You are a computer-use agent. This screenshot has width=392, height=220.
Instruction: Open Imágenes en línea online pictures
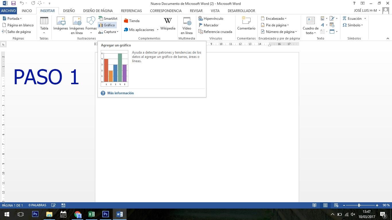pos(77,25)
